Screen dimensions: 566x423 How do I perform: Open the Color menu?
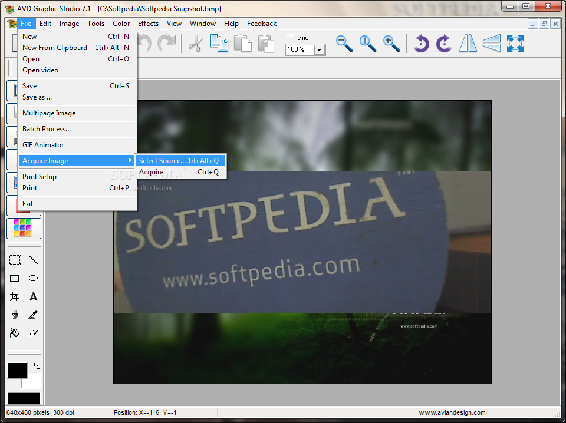pos(121,24)
